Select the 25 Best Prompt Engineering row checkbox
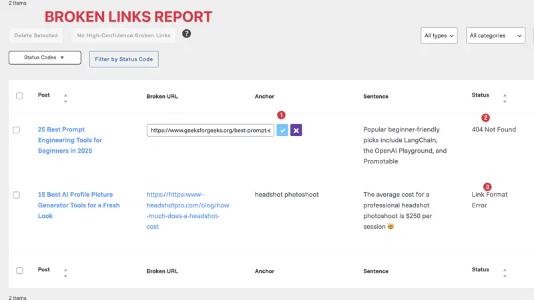Image resolution: width=534 pixels, height=300 pixels. coord(16,130)
